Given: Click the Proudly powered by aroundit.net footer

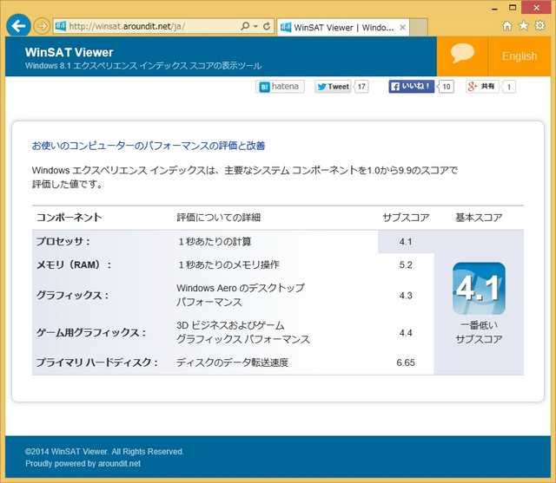Looking at the screenshot, I should point(83,464).
